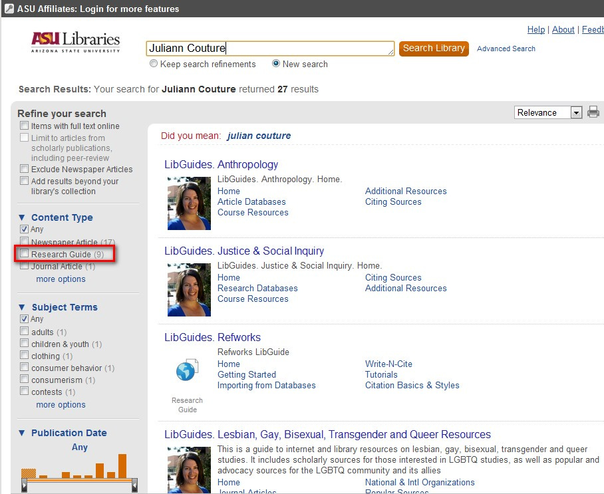The image size is (604, 494).
Task: Select New search radio button
Action: click(x=276, y=63)
